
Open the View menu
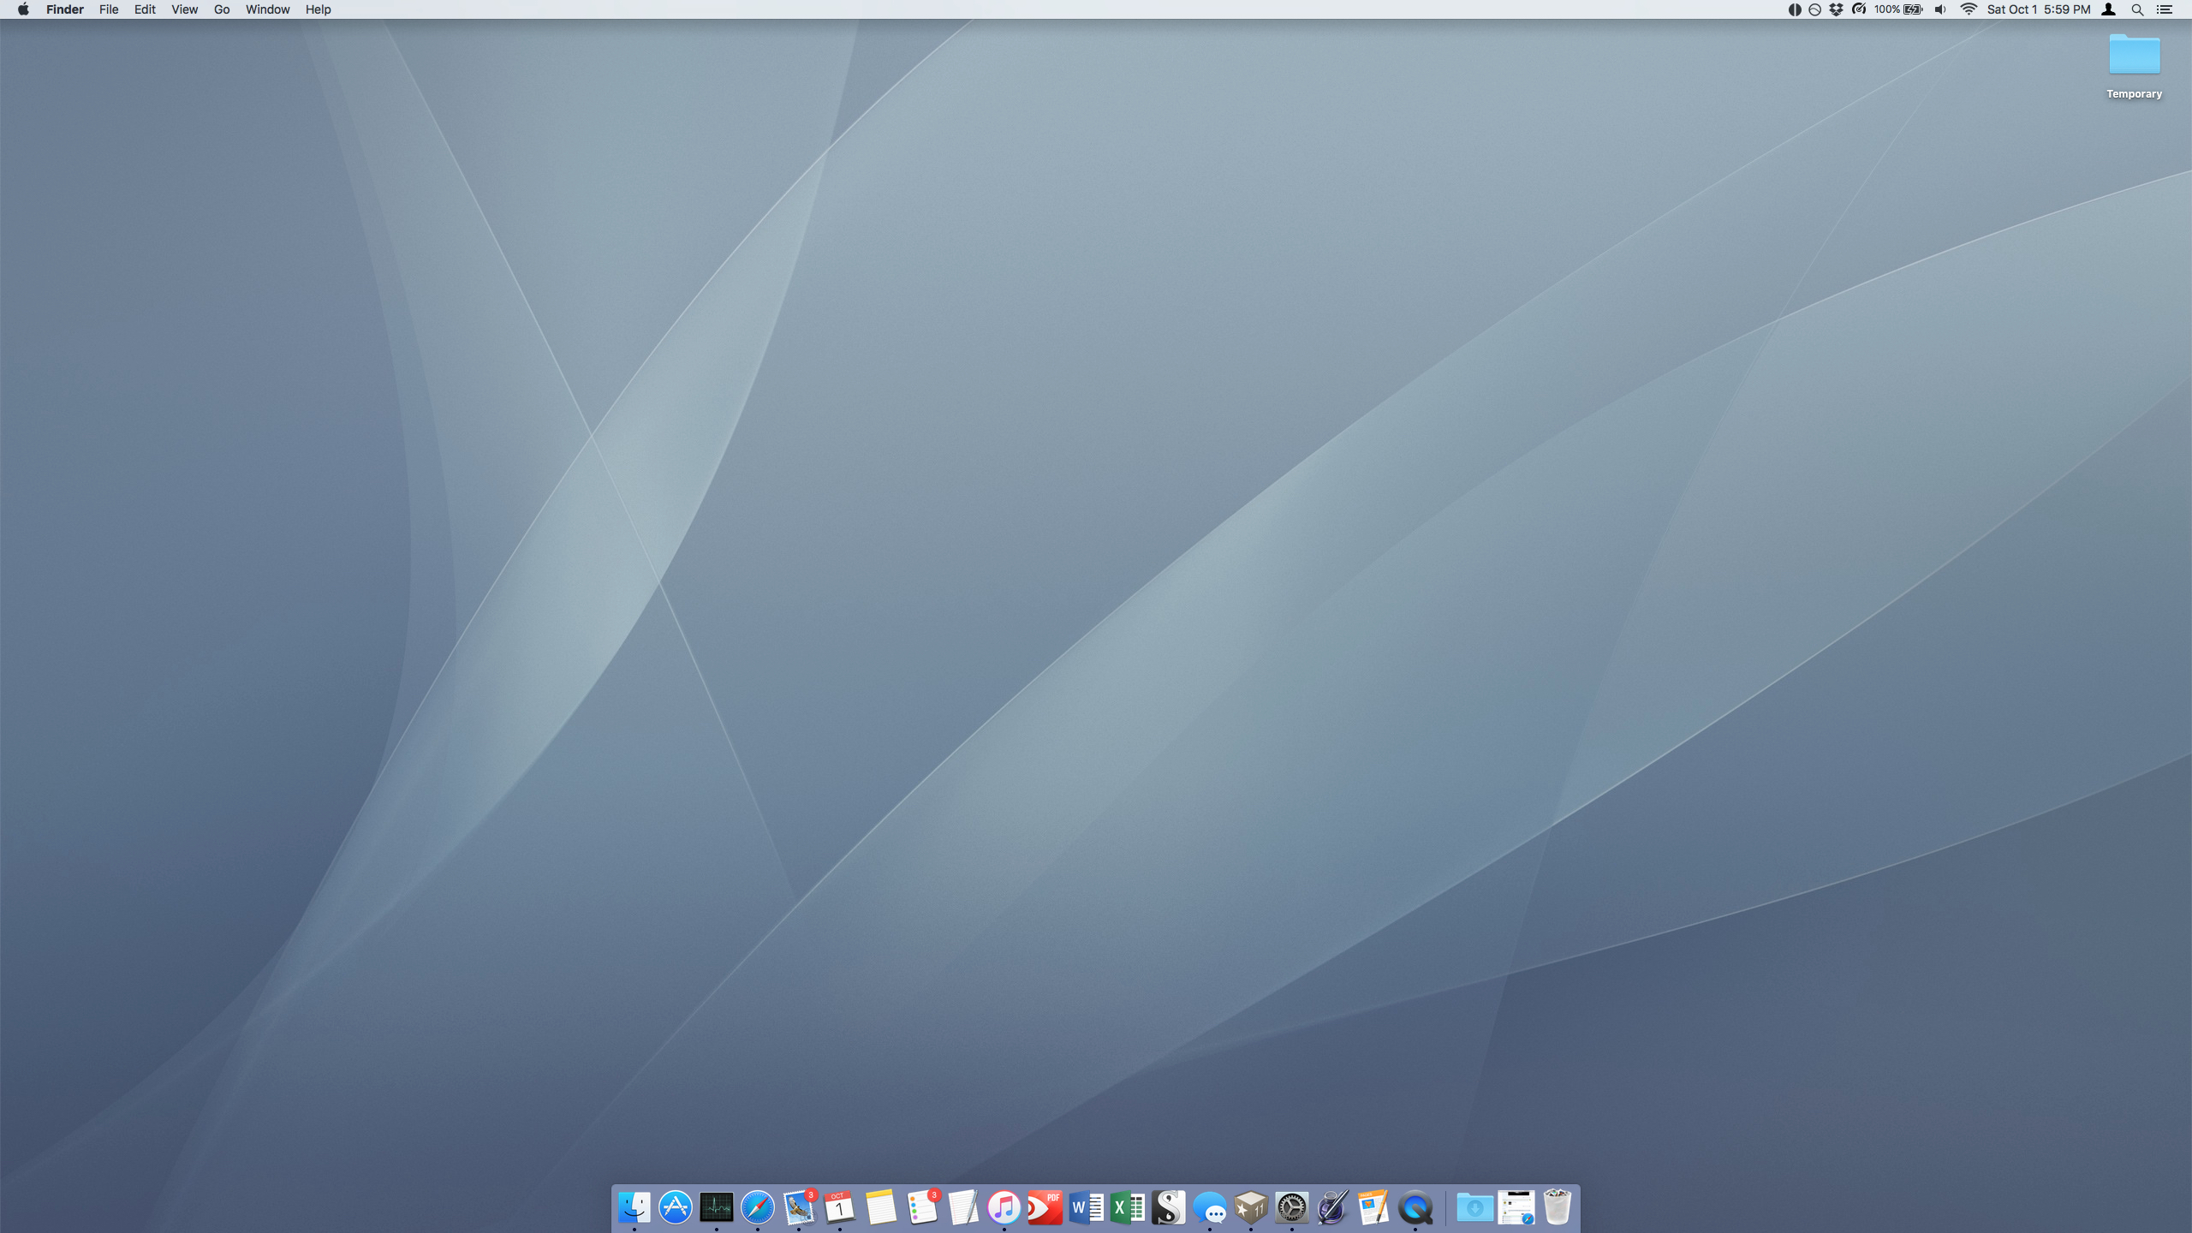[184, 9]
